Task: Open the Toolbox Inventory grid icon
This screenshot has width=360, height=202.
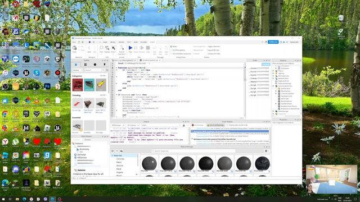Action: coord(85,65)
